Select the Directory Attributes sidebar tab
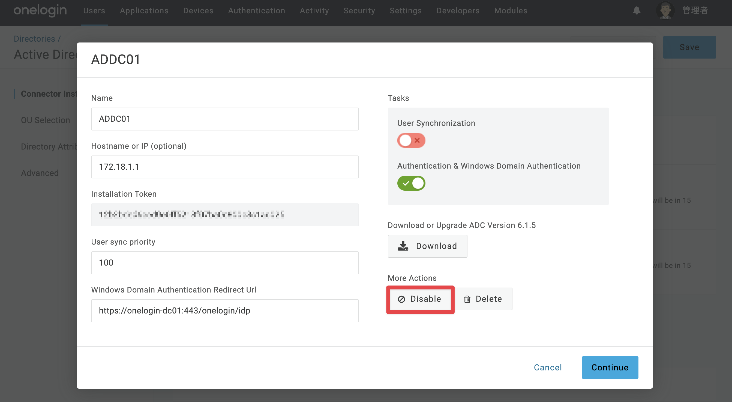The width and height of the screenshot is (732, 402). click(x=49, y=147)
